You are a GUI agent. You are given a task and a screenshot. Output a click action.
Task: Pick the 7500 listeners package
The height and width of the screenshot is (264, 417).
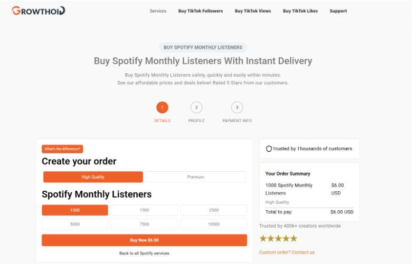144,224
